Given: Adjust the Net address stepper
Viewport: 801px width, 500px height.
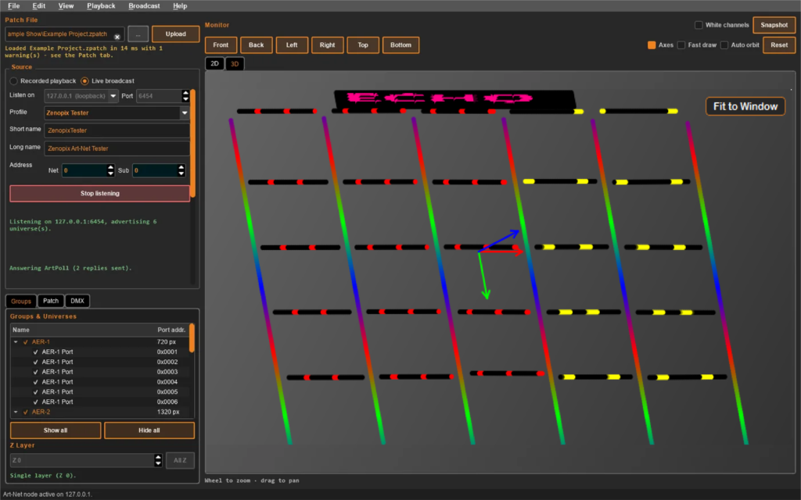Looking at the screenshot, I should 111,170.
